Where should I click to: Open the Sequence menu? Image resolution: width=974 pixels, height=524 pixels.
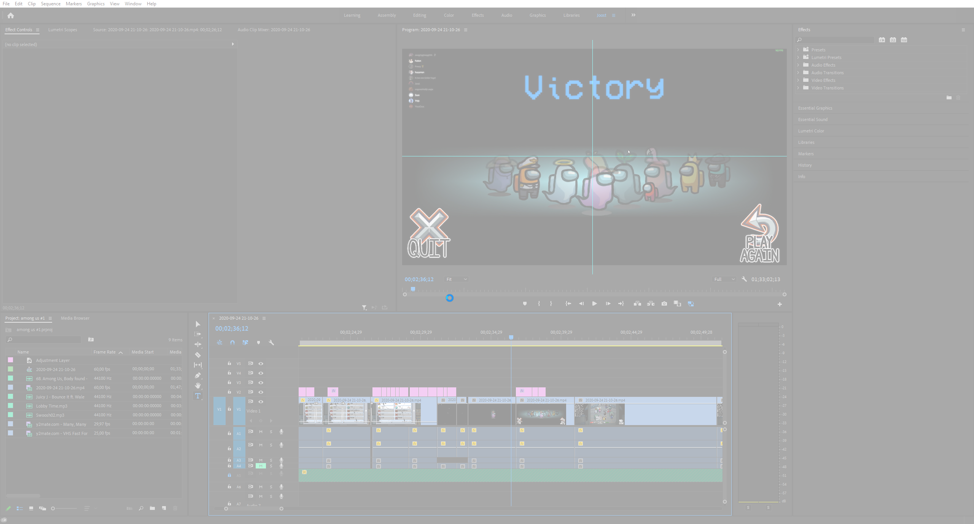[51, 4]
